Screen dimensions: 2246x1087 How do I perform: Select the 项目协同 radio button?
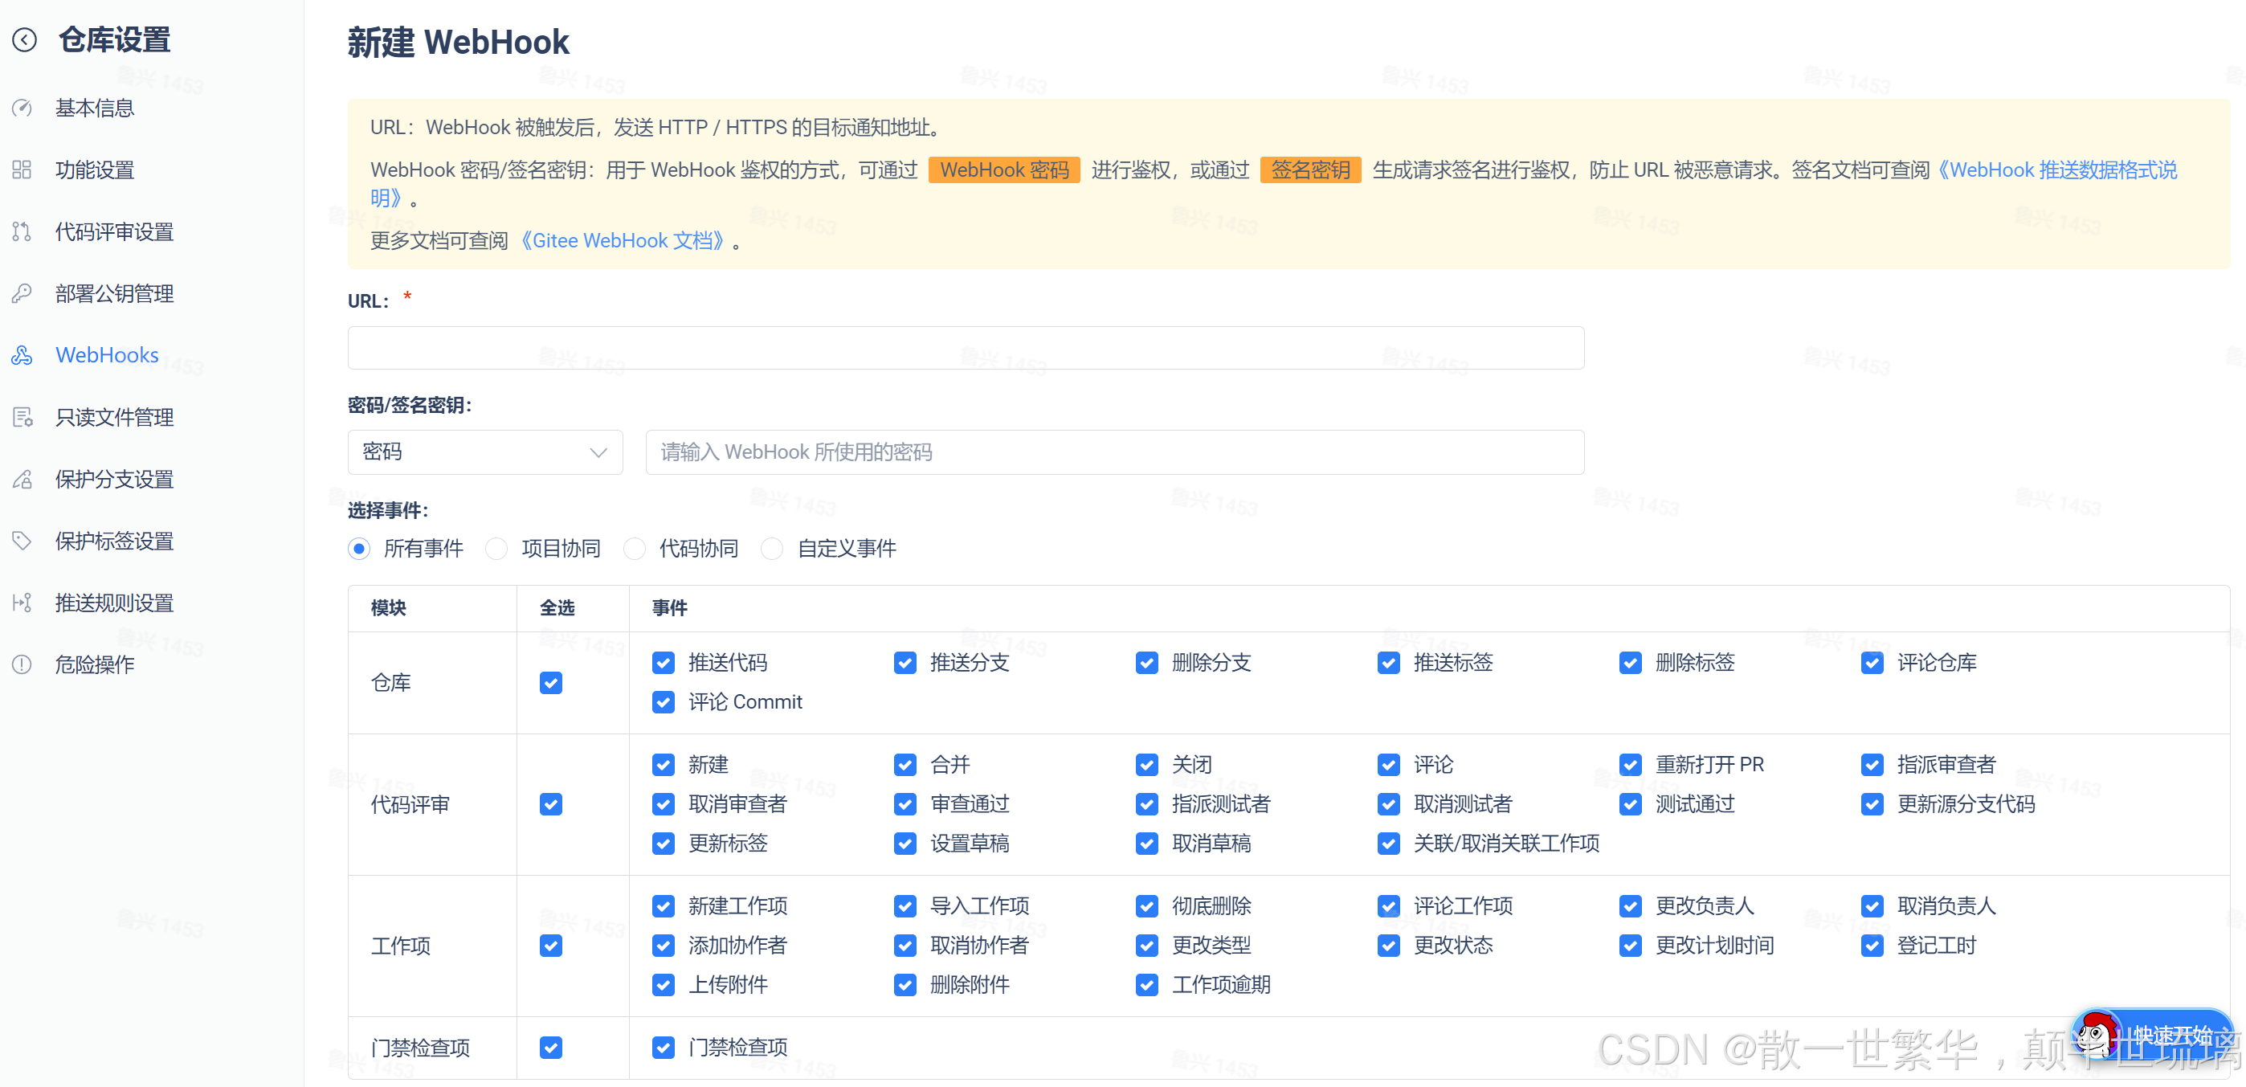pyautogui.click(x=496, y=550)
